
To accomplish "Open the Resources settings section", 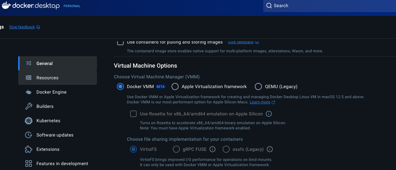I will [58, 78].
